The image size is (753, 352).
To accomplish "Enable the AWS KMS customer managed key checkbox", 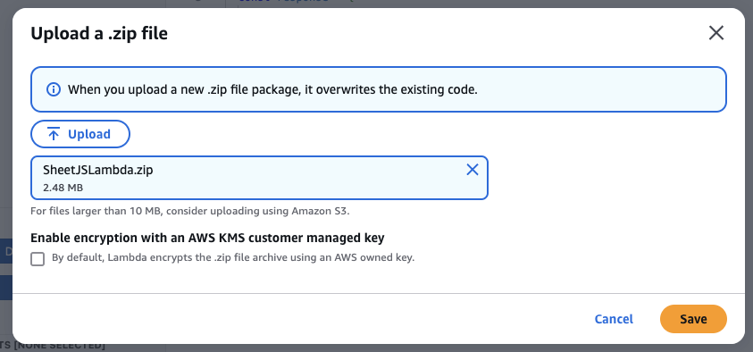I will pyautogui.click(x=38, y=259).
